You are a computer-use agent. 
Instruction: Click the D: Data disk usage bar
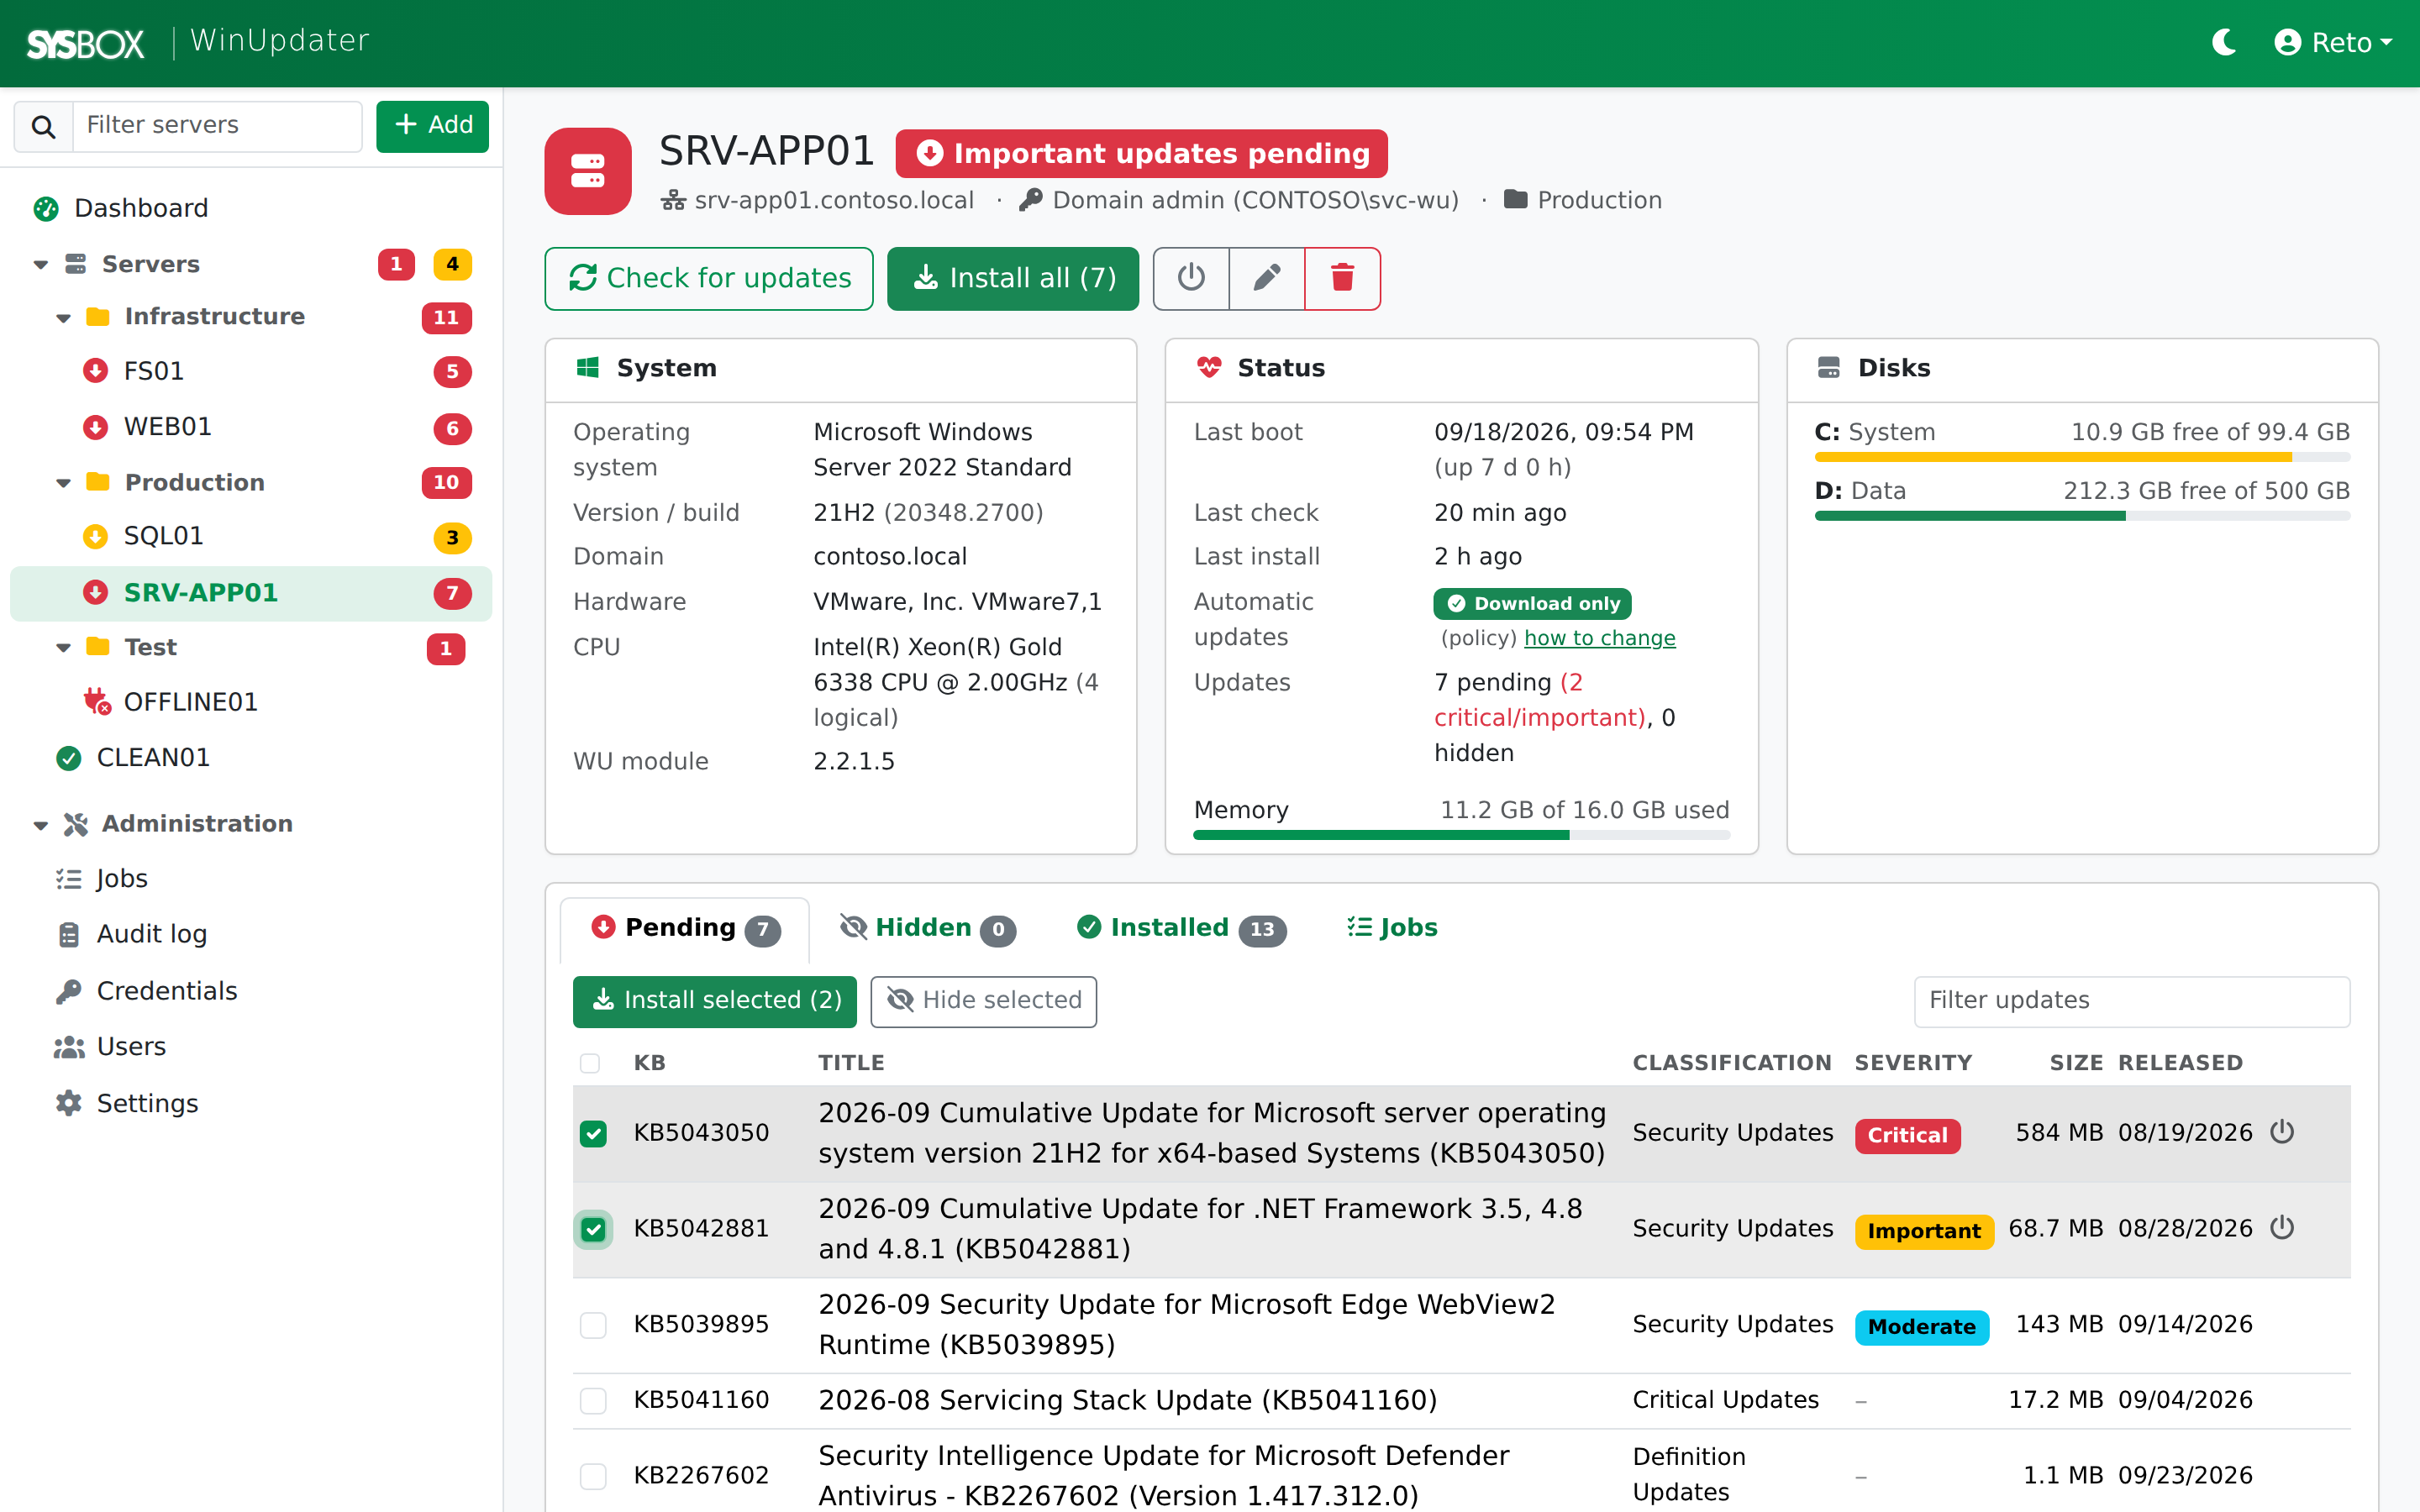(2082, 517)
